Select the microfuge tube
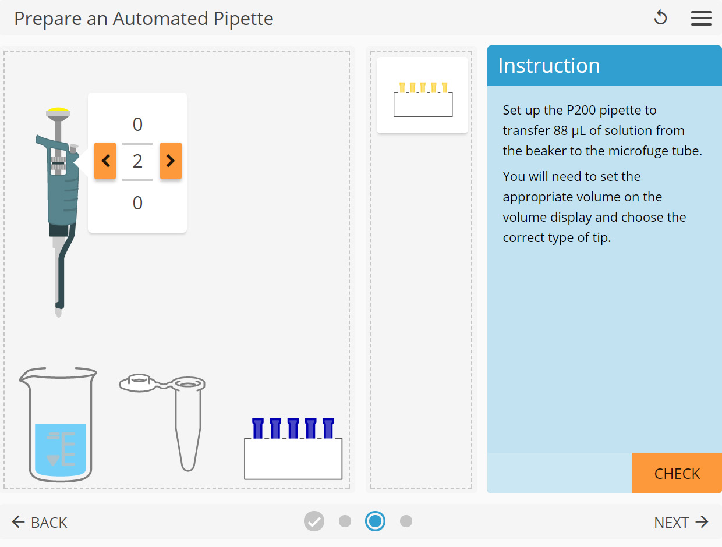 (175, 425)
